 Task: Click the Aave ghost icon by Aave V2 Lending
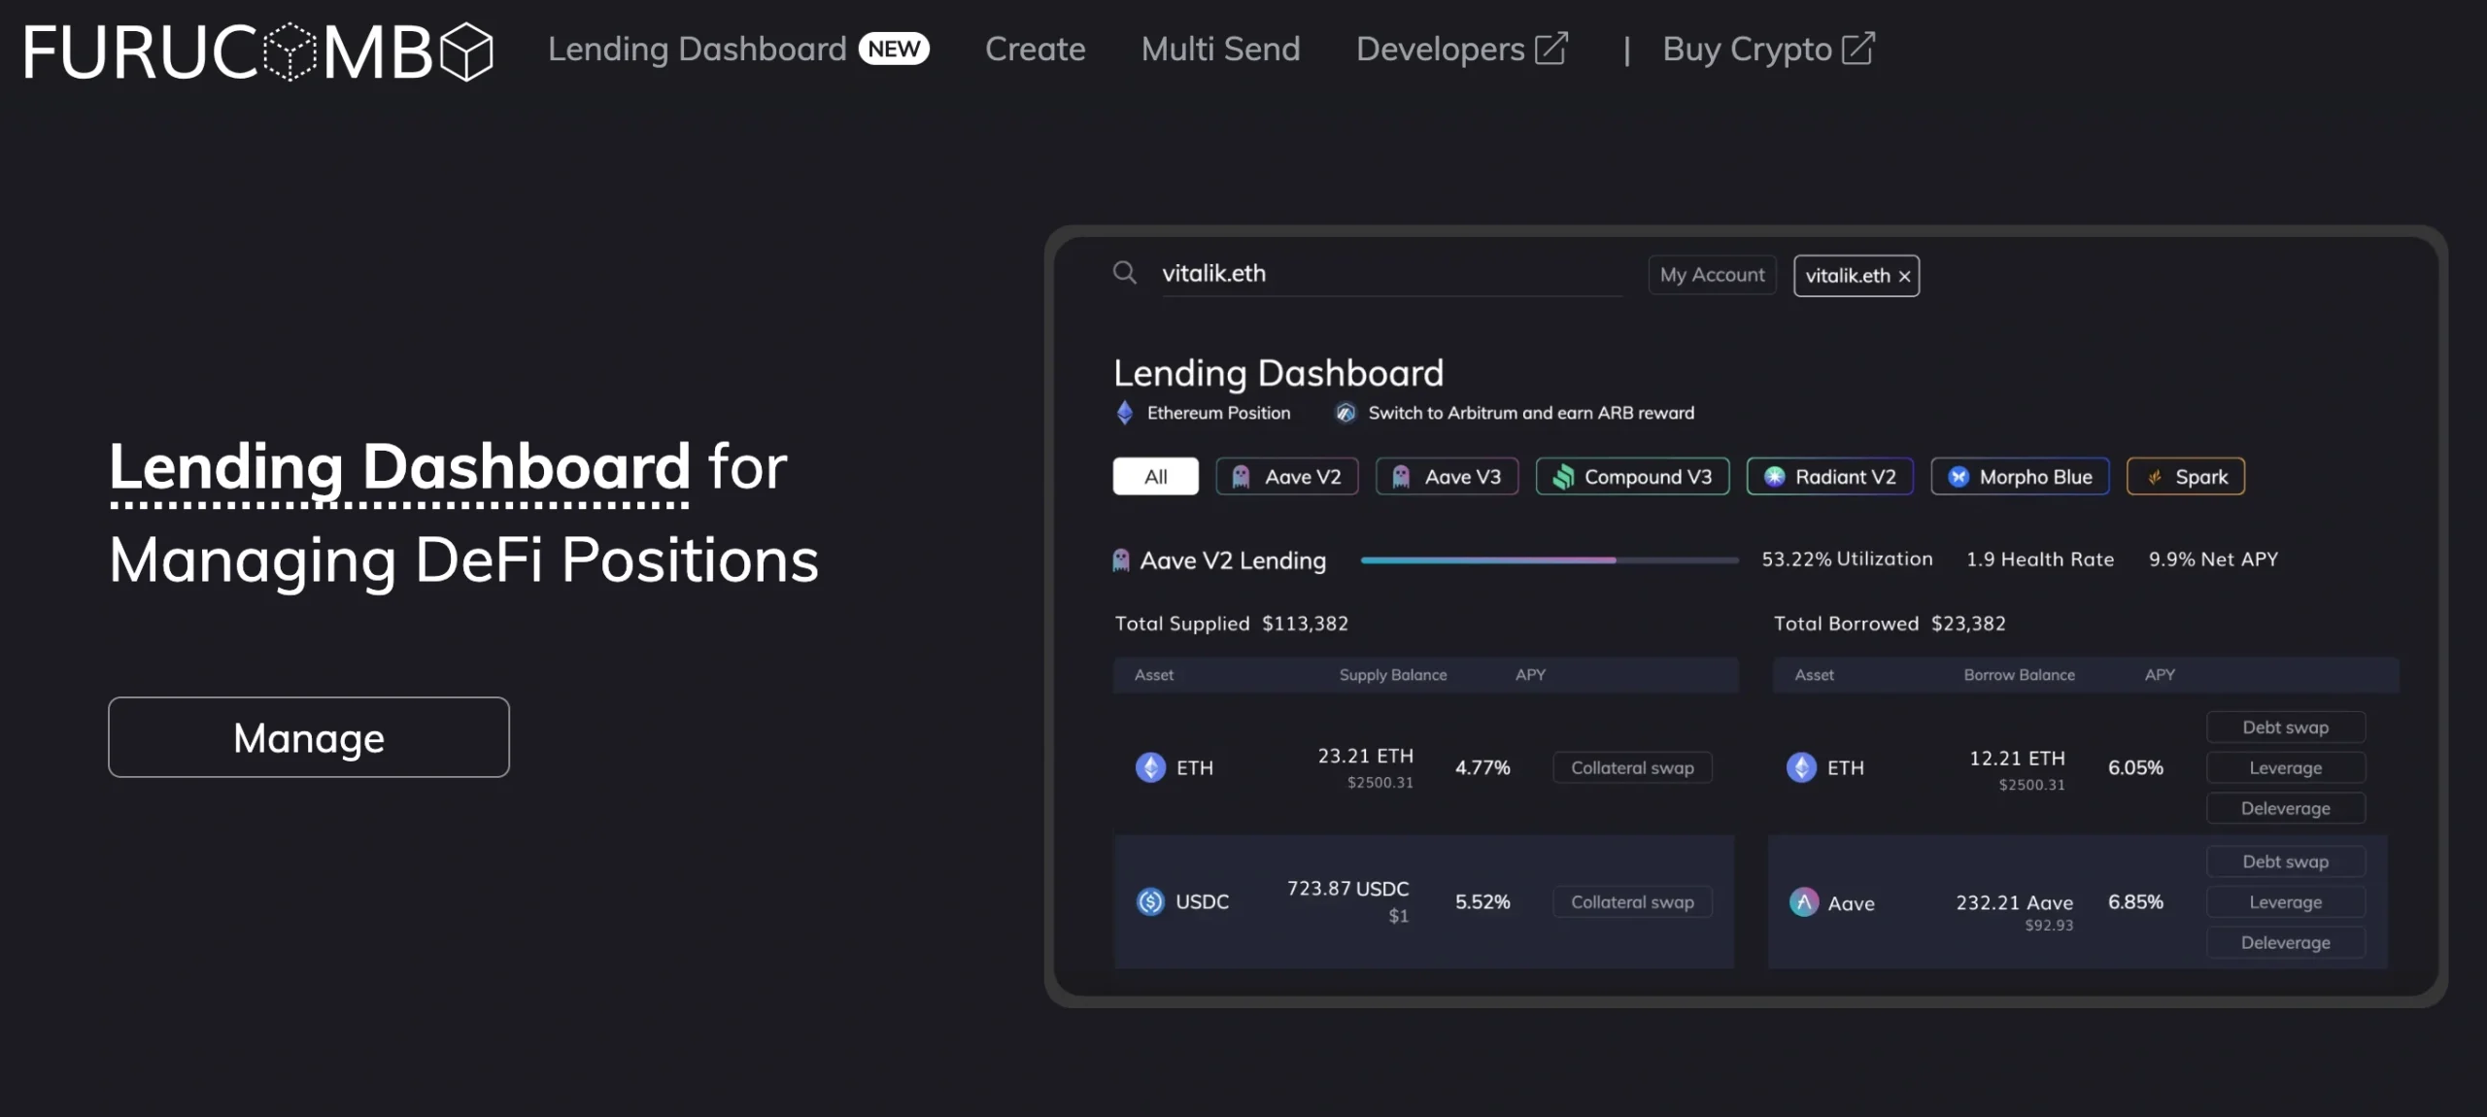(1120, 560)
